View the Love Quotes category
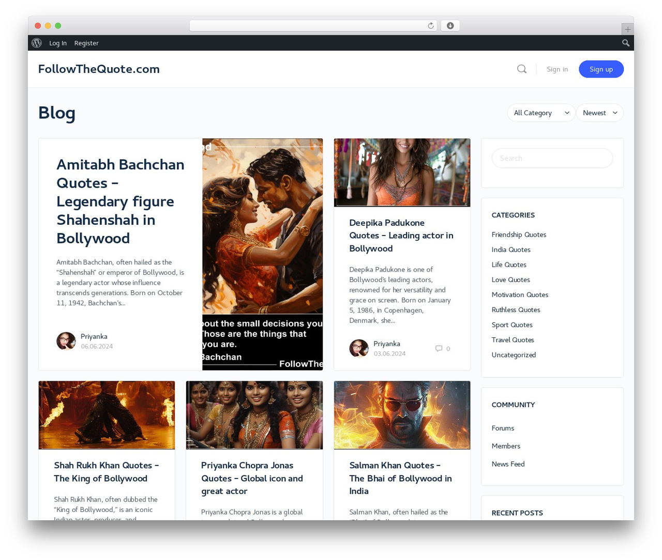 510,279
